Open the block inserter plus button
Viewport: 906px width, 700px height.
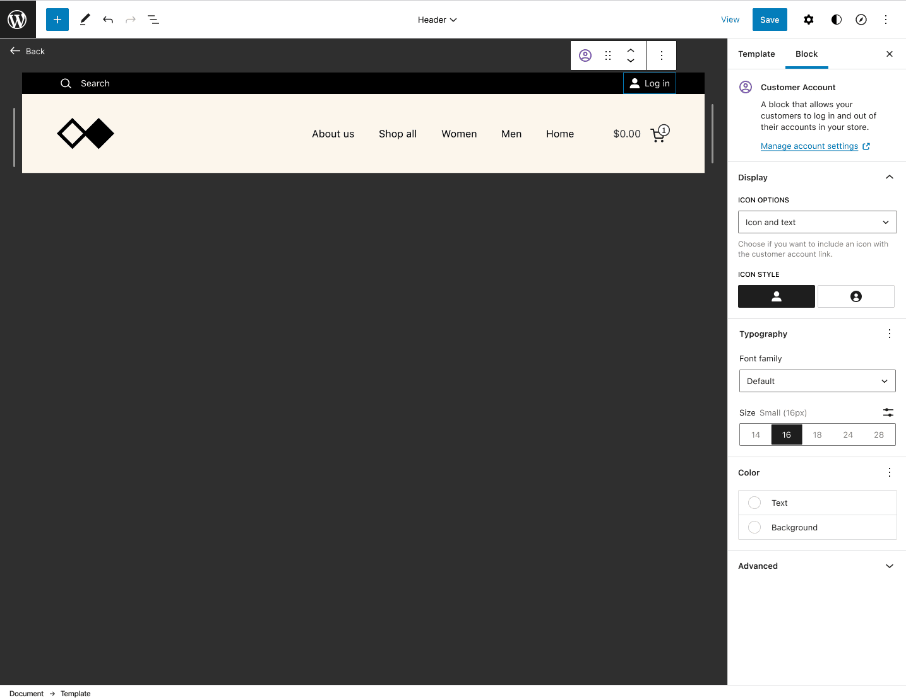[x=57, y=20]
